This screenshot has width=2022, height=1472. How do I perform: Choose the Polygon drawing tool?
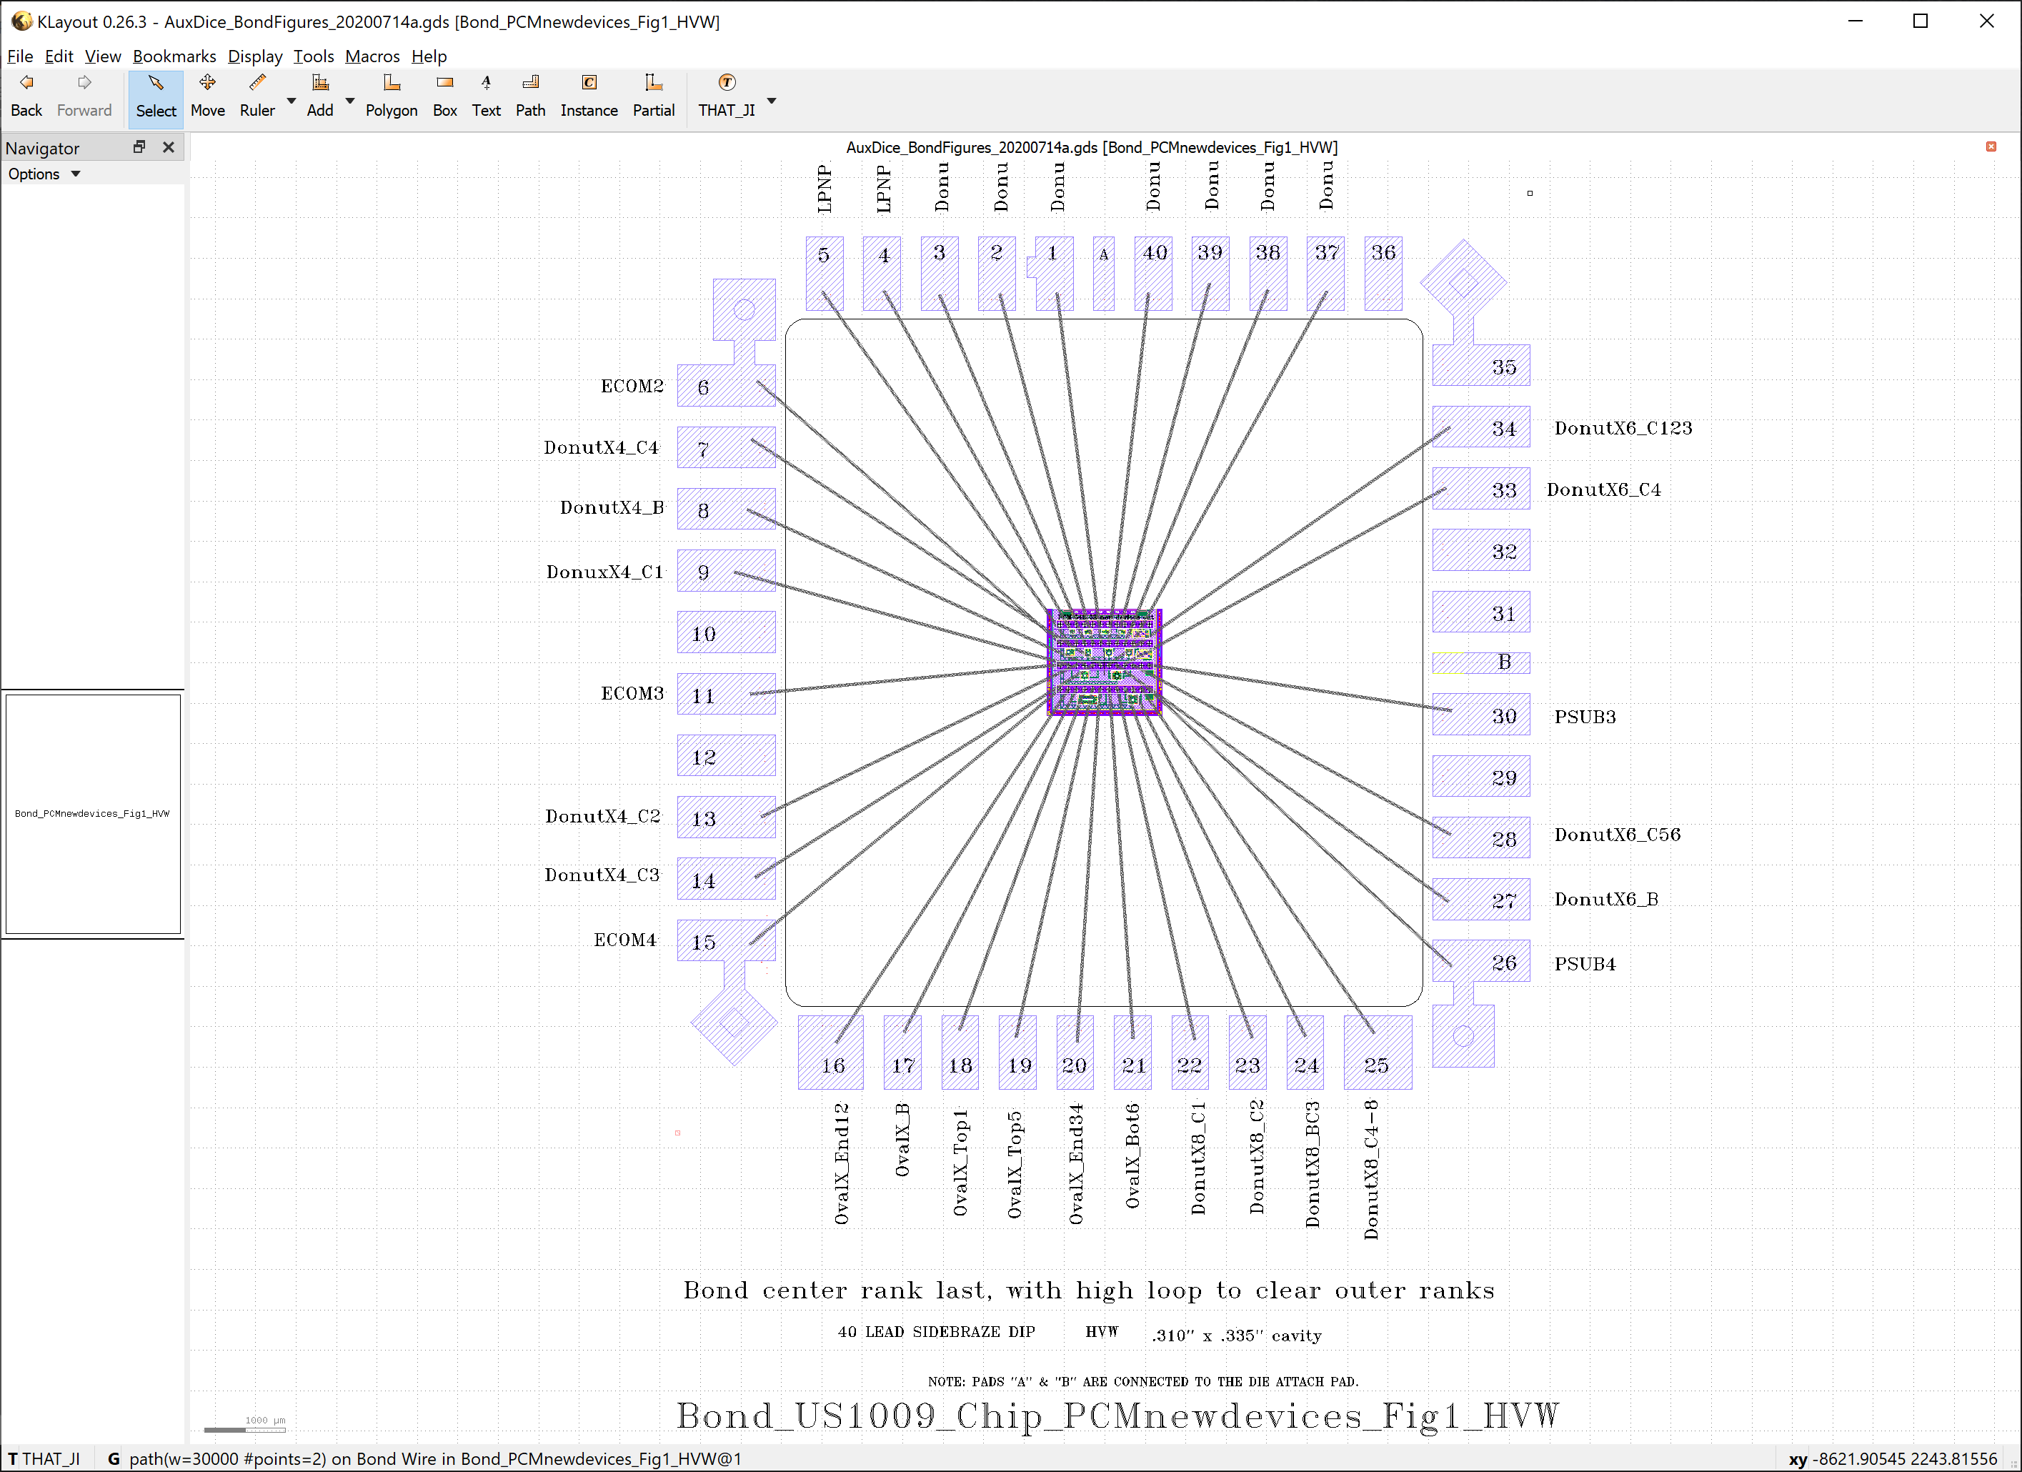[391, 96]
